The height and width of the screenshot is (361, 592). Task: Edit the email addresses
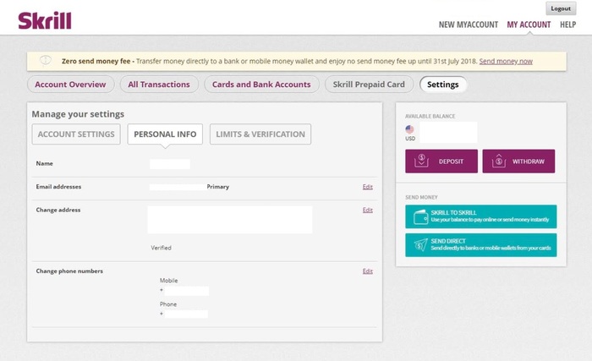[x=367, y=187]
